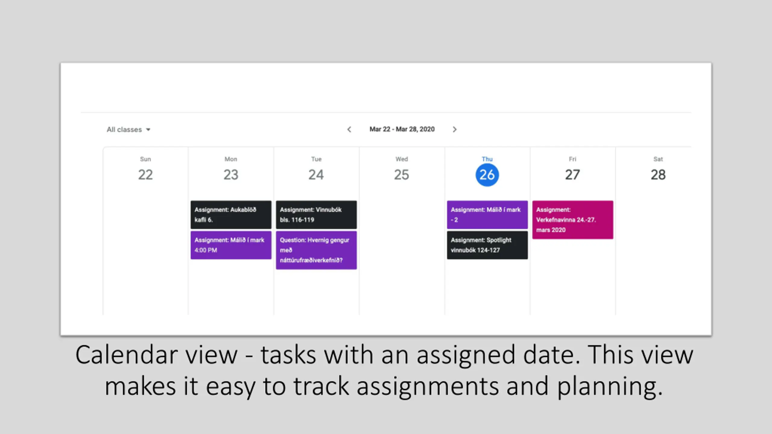Open assignment Verkefnavinna 24.-27. mars 2020

(x=573, y=220)
